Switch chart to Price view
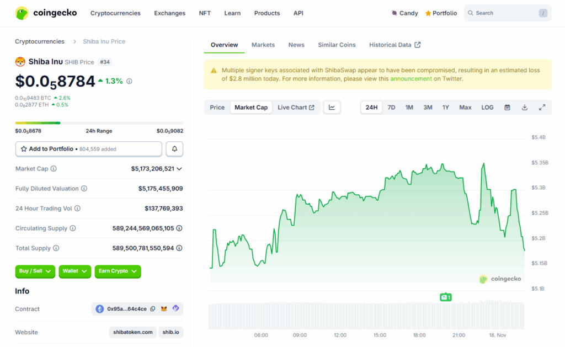Screen dimensions: 565x347 (217, 108)
